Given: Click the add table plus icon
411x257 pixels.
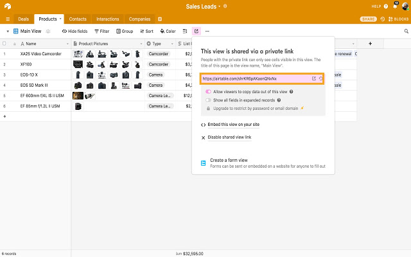Looking at the screenshot, I should (160, 19).
